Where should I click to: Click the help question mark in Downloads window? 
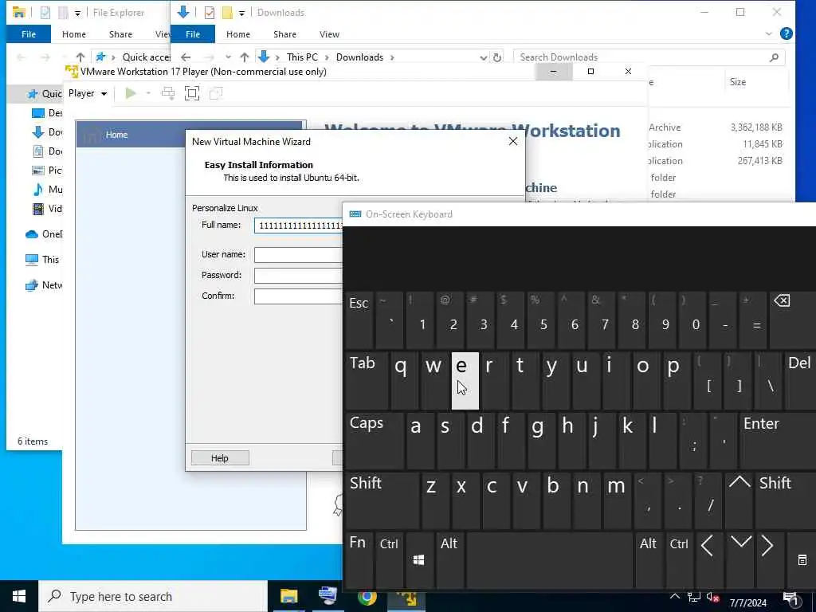point(787,33)
